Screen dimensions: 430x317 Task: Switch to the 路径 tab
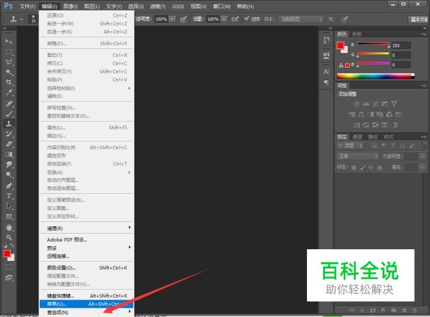point(373,137)
